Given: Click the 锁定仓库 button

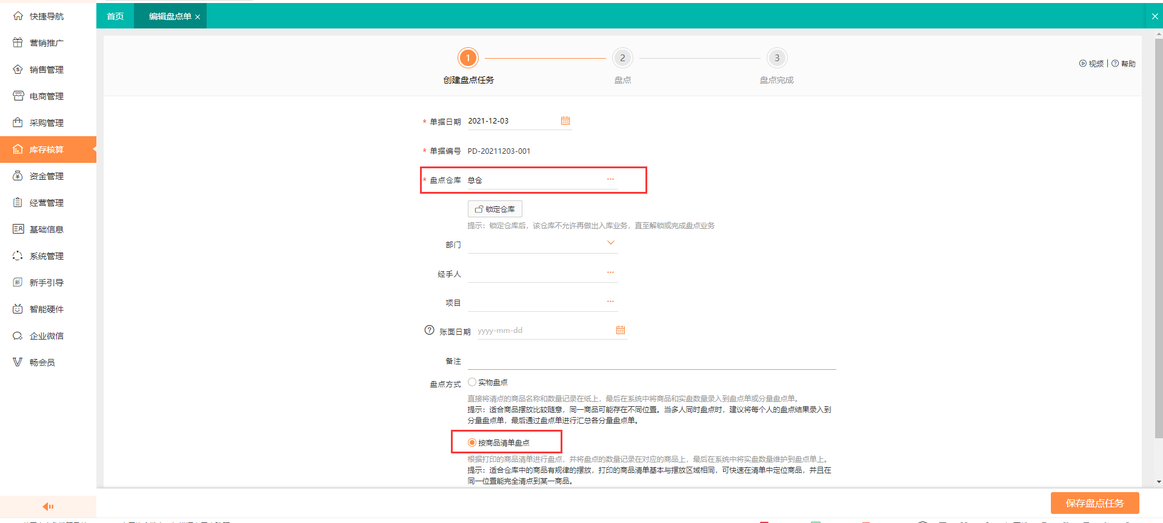Looking at the screenshot, I should 495,209.
